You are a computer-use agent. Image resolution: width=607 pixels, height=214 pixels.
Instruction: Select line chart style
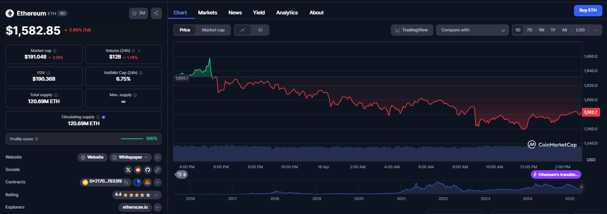pyautogui.click(x=243, y=30)
